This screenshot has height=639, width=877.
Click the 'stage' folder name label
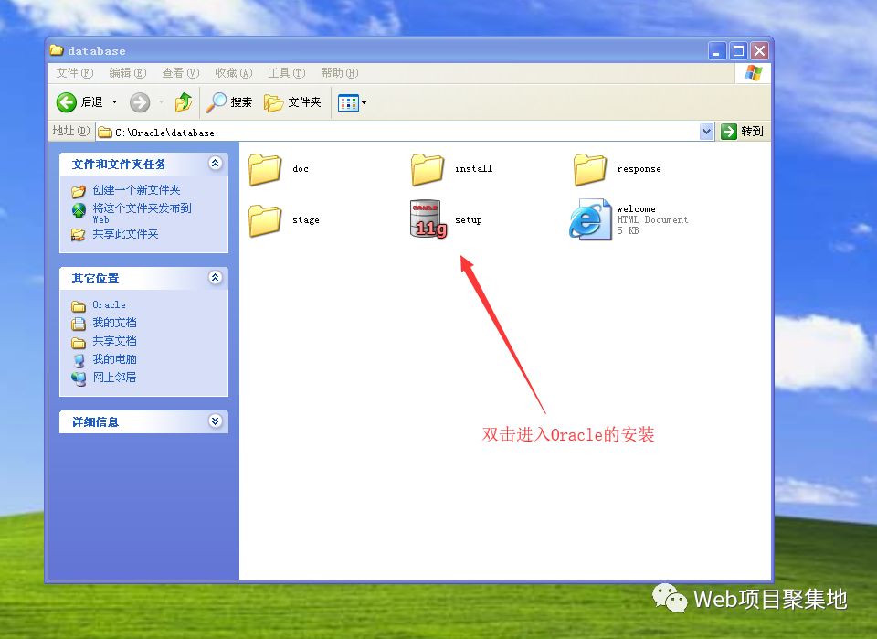(306, 220)
